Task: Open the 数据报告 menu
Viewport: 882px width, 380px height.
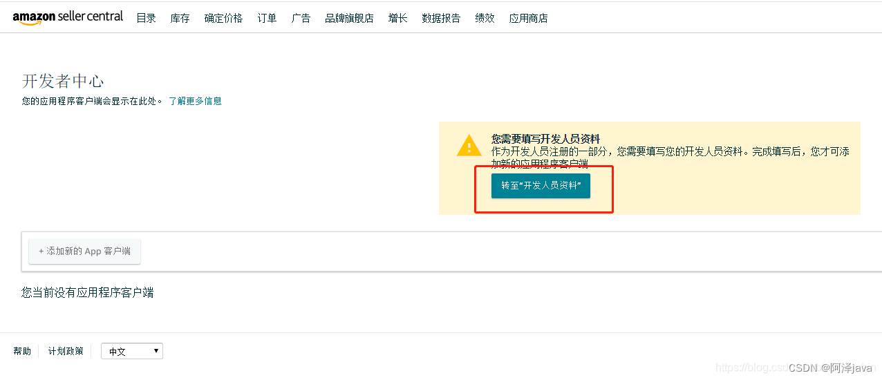Action: (441, 18)
